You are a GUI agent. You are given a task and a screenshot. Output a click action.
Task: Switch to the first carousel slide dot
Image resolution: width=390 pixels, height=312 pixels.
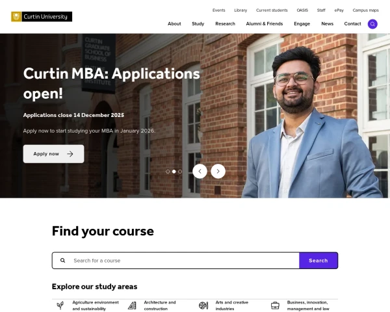point(168,172)
